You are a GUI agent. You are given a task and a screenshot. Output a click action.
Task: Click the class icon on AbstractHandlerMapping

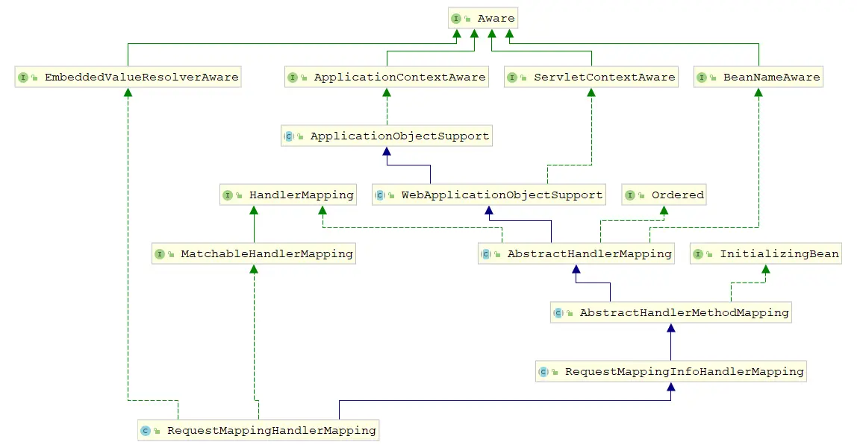click(x=485, y=253)
